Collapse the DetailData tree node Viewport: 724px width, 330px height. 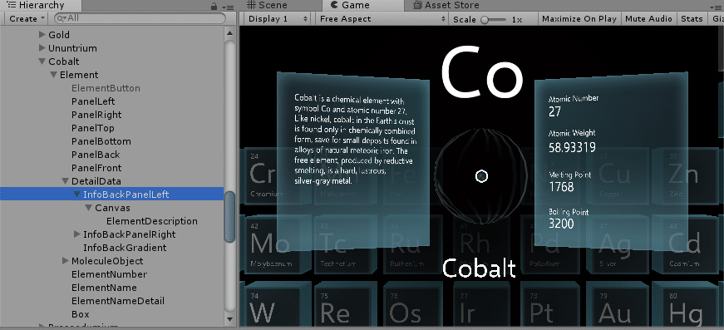65,181
